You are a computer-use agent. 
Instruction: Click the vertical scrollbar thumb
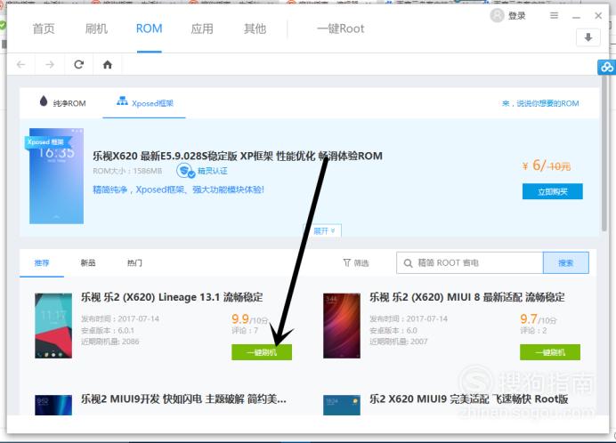coord(604,153)
